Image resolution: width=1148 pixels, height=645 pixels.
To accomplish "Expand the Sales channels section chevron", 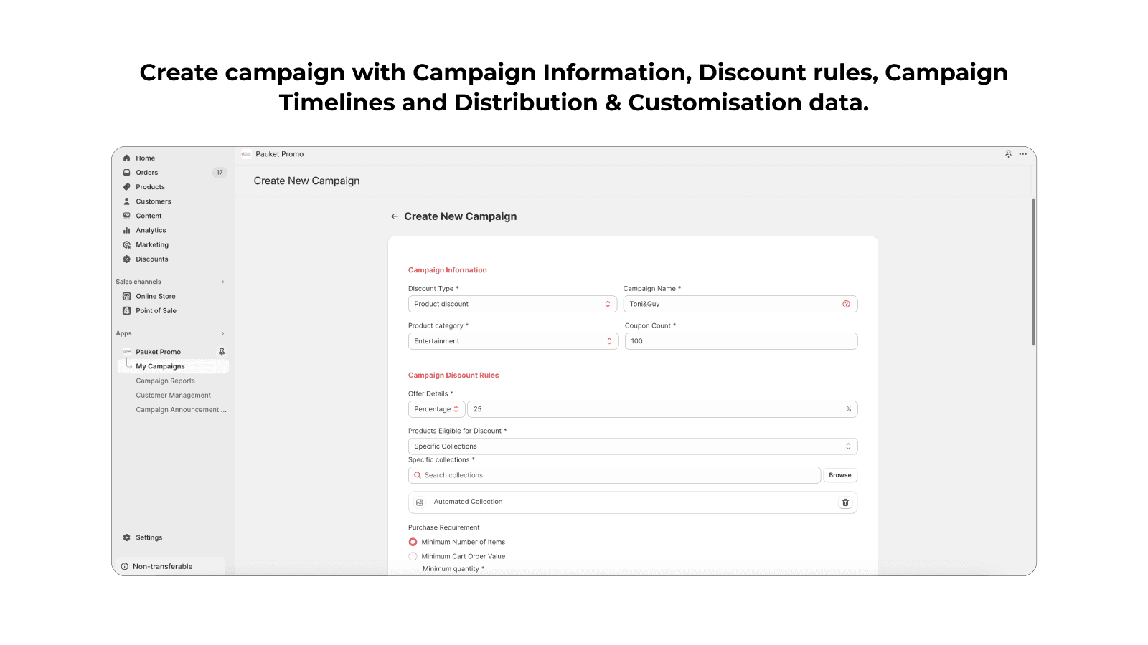I will [x=222, y=282].
